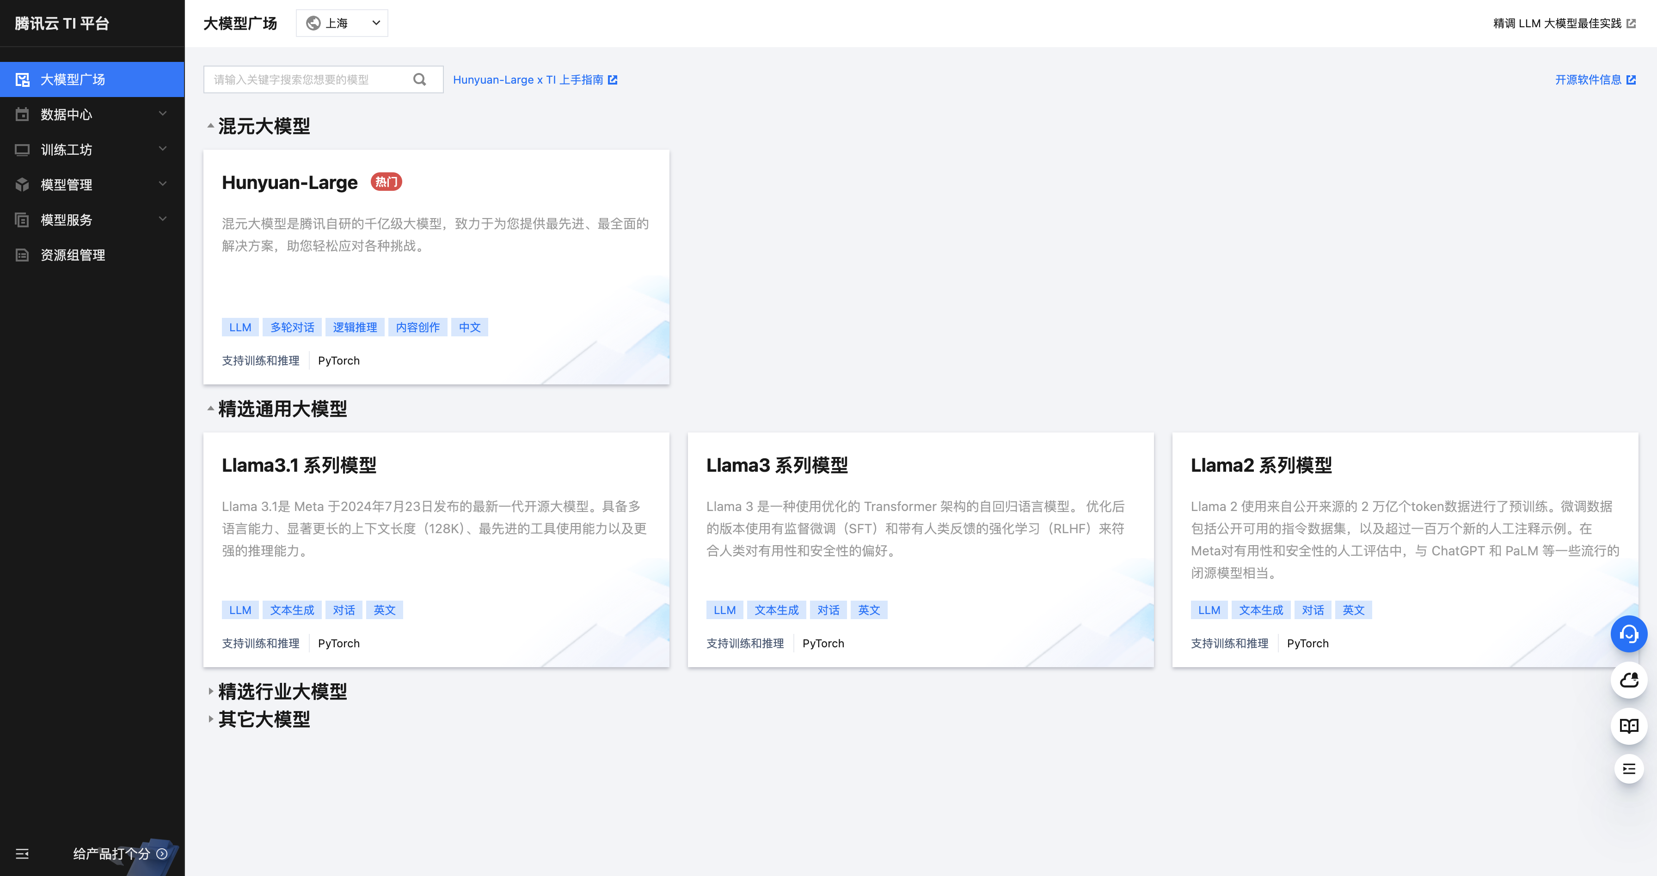Click the 多轮对话 tag on Hunyuan-Large

pos(292,327)
